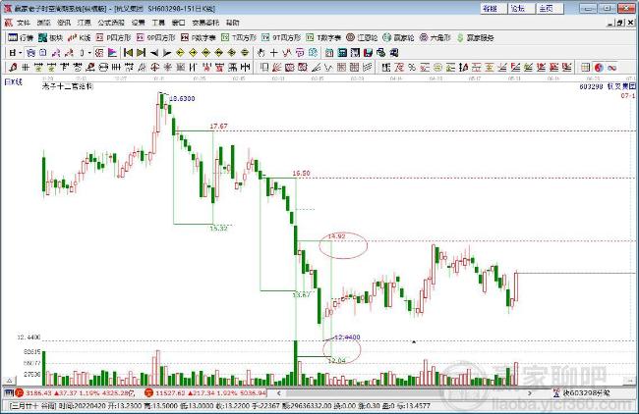This screenshot has width=639, height=414.
Task: Select the T四方形 tool
Action: click(x=239, y=38)
